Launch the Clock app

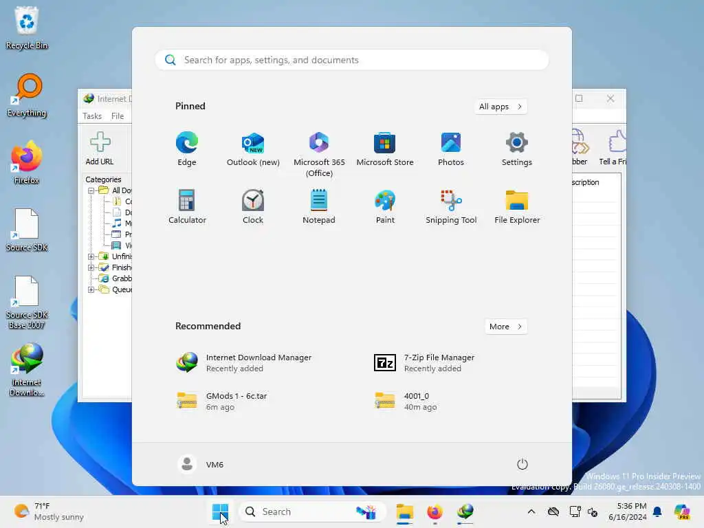pos(253,206)
